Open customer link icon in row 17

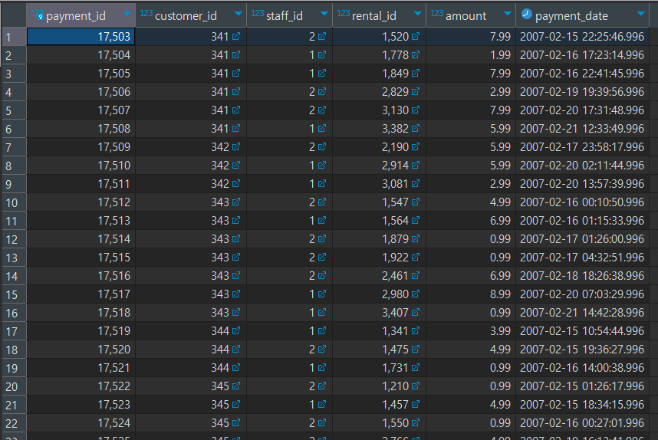pyautogui.click(x=236, y=331)
